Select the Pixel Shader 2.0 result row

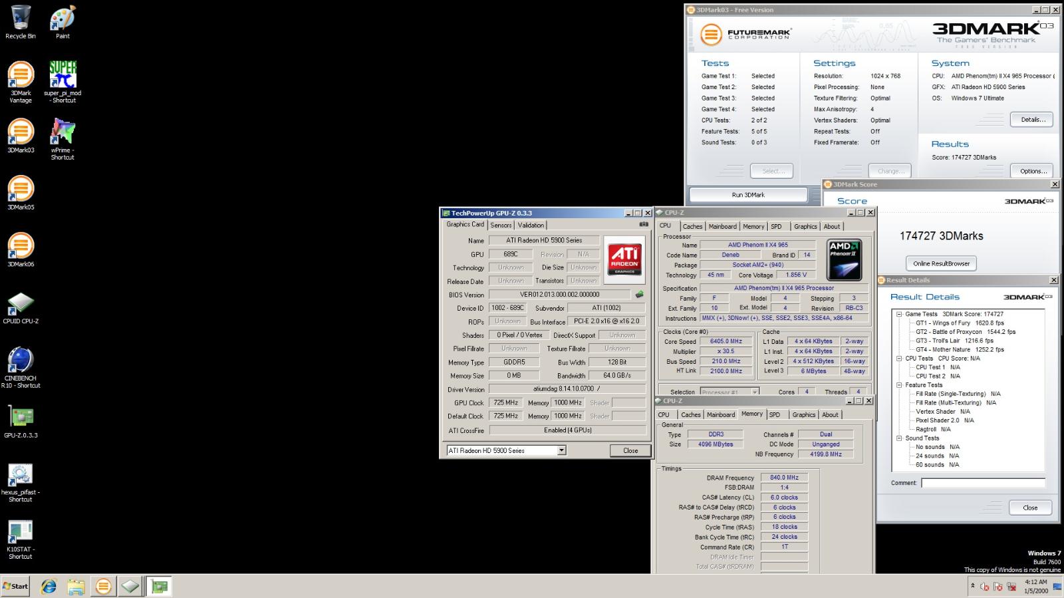click(945, 420)
